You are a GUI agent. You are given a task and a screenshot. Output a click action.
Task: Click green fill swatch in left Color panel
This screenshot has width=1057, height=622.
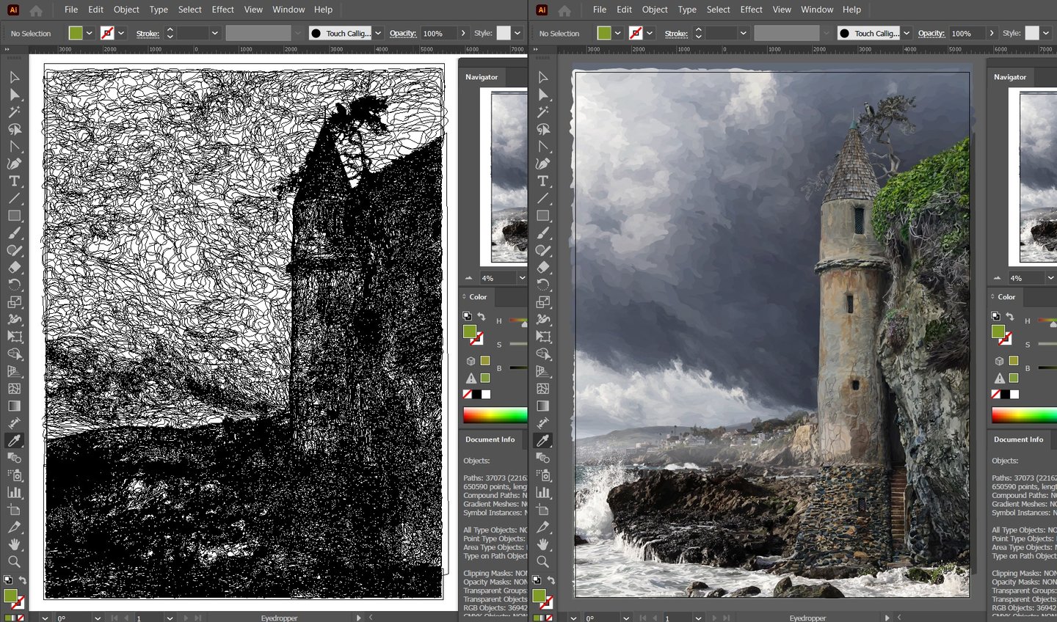[x=470, y=332]
